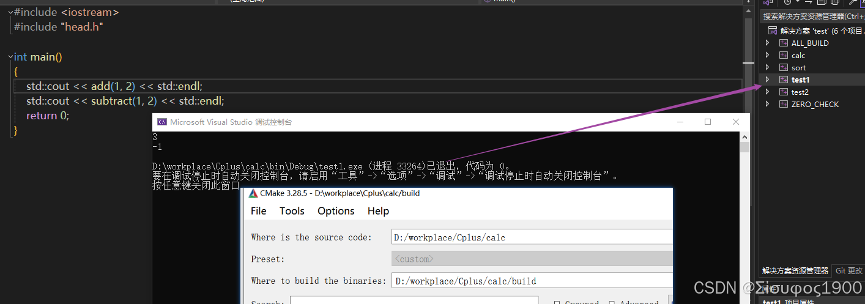Switch to the Git 更改 tab
The width and height of the screenshot is (865, 304).
click(x=849, y=271)
